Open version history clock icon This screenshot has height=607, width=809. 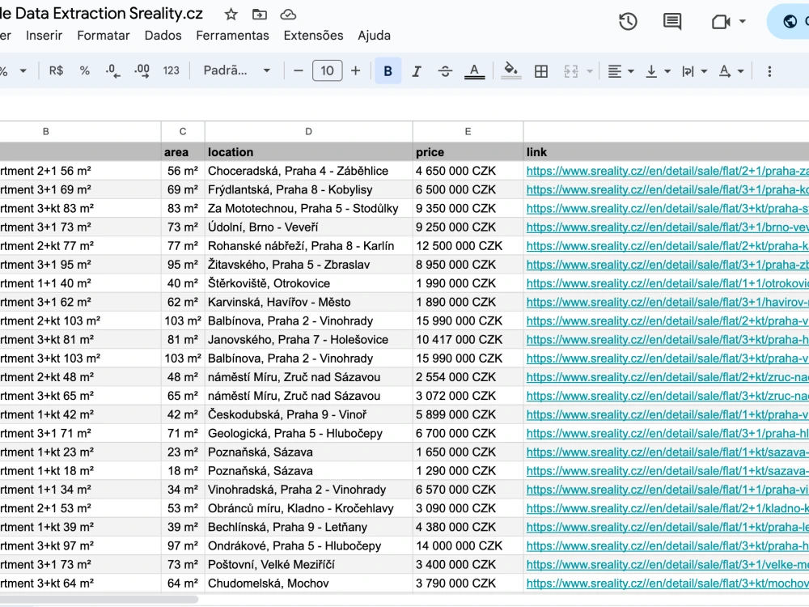point(628,22)
